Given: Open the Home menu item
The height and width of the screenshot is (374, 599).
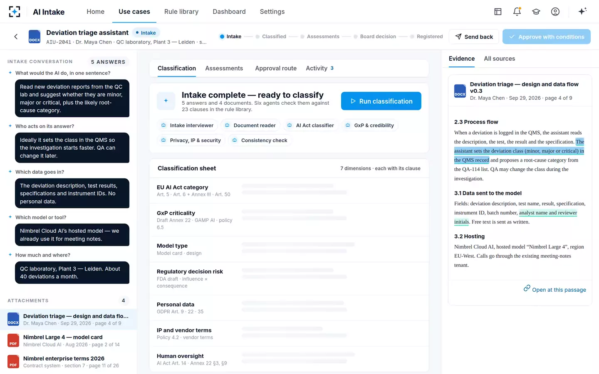Looking at the screenshot, I should tap(95, 12).
